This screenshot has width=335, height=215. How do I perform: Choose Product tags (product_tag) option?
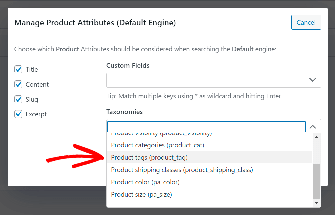(209, 158)
